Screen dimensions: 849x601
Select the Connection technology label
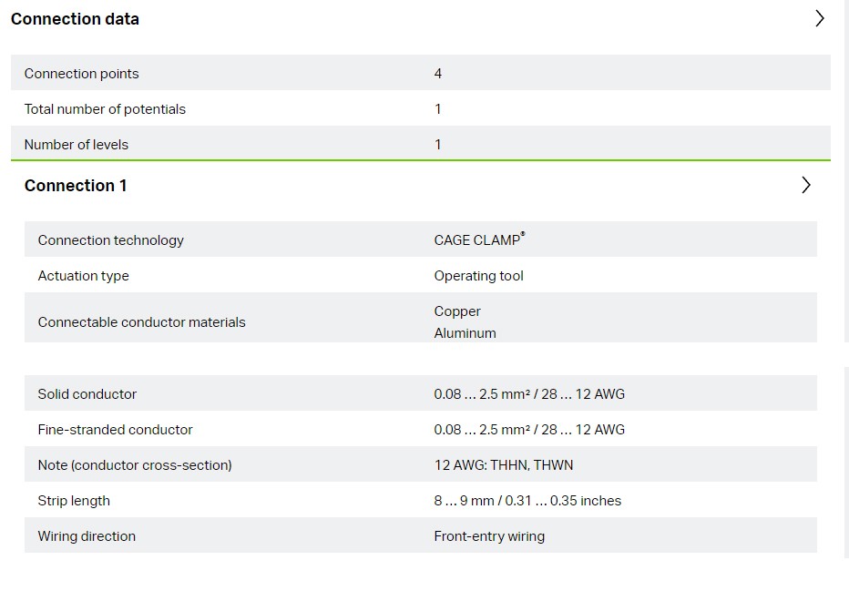110,240
